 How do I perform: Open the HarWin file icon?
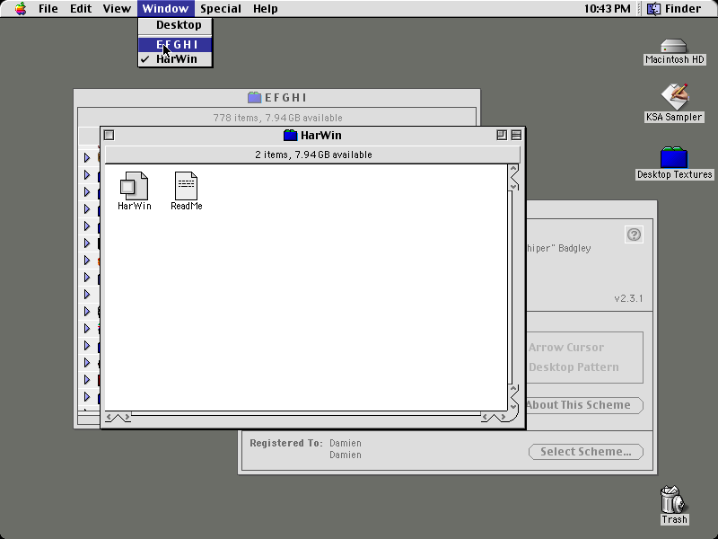(x=134, y=186)
